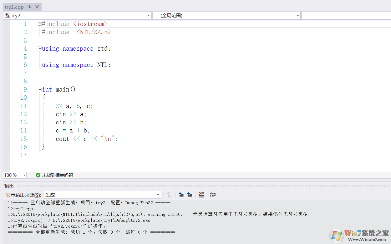This screenshot has height=244, width=391.
Task: Click the 'int main()' declaration
Action: [59, 89]
